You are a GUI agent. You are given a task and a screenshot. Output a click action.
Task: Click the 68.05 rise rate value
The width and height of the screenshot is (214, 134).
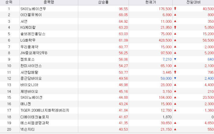click(123, 15)
